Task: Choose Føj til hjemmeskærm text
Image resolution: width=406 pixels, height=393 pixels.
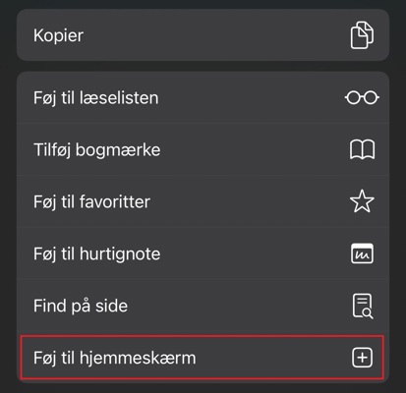Action: 115,358
